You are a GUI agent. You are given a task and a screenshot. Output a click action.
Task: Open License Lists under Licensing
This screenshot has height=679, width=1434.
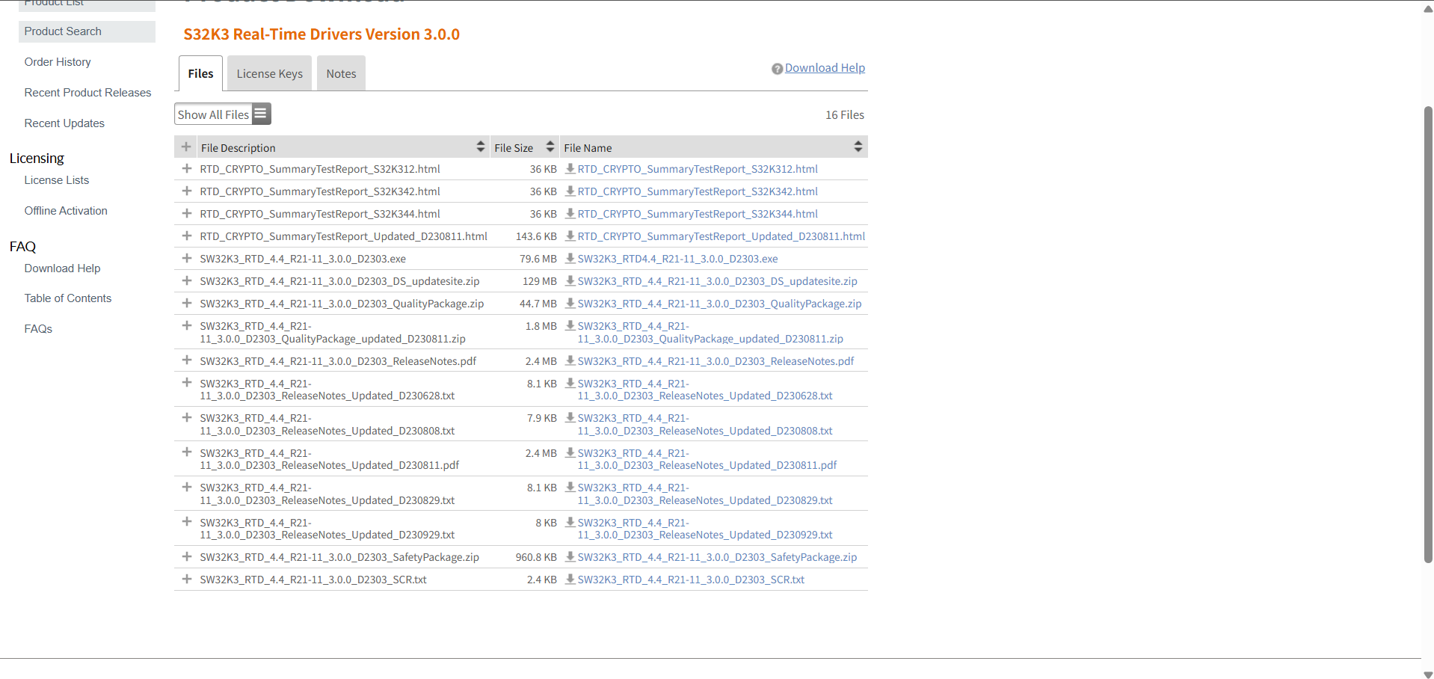[x=57, y=180]
